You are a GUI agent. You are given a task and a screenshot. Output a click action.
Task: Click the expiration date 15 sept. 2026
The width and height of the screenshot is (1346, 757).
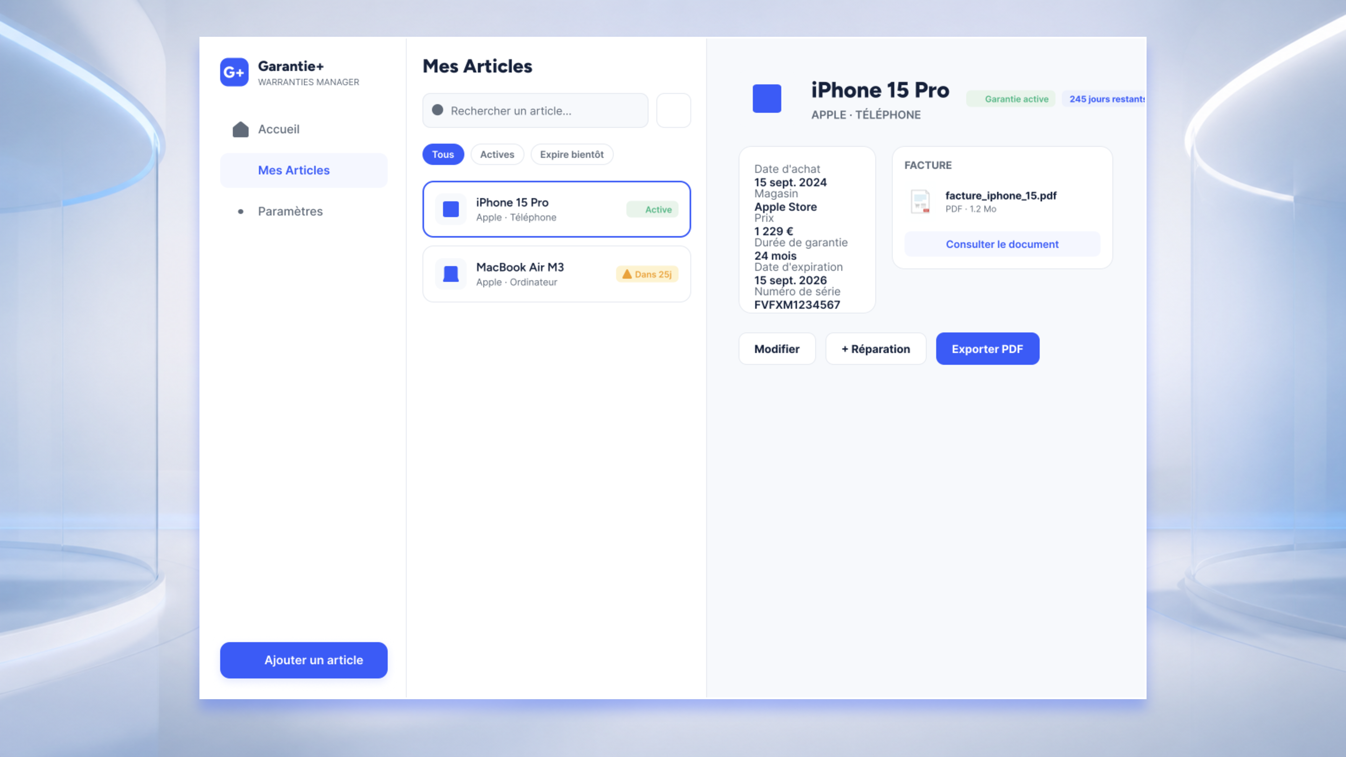point(790,280)
